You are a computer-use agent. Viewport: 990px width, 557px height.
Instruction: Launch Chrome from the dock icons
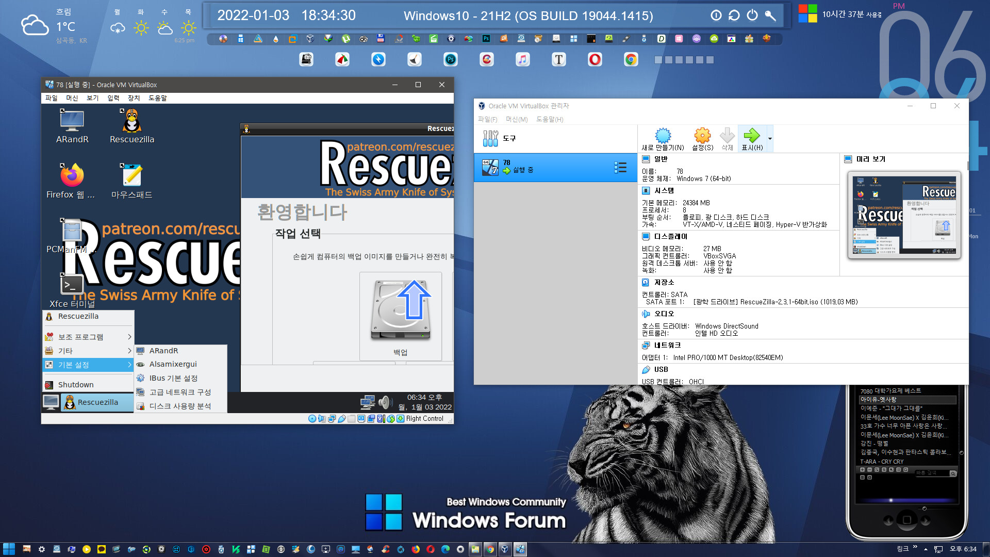point(631,60)
